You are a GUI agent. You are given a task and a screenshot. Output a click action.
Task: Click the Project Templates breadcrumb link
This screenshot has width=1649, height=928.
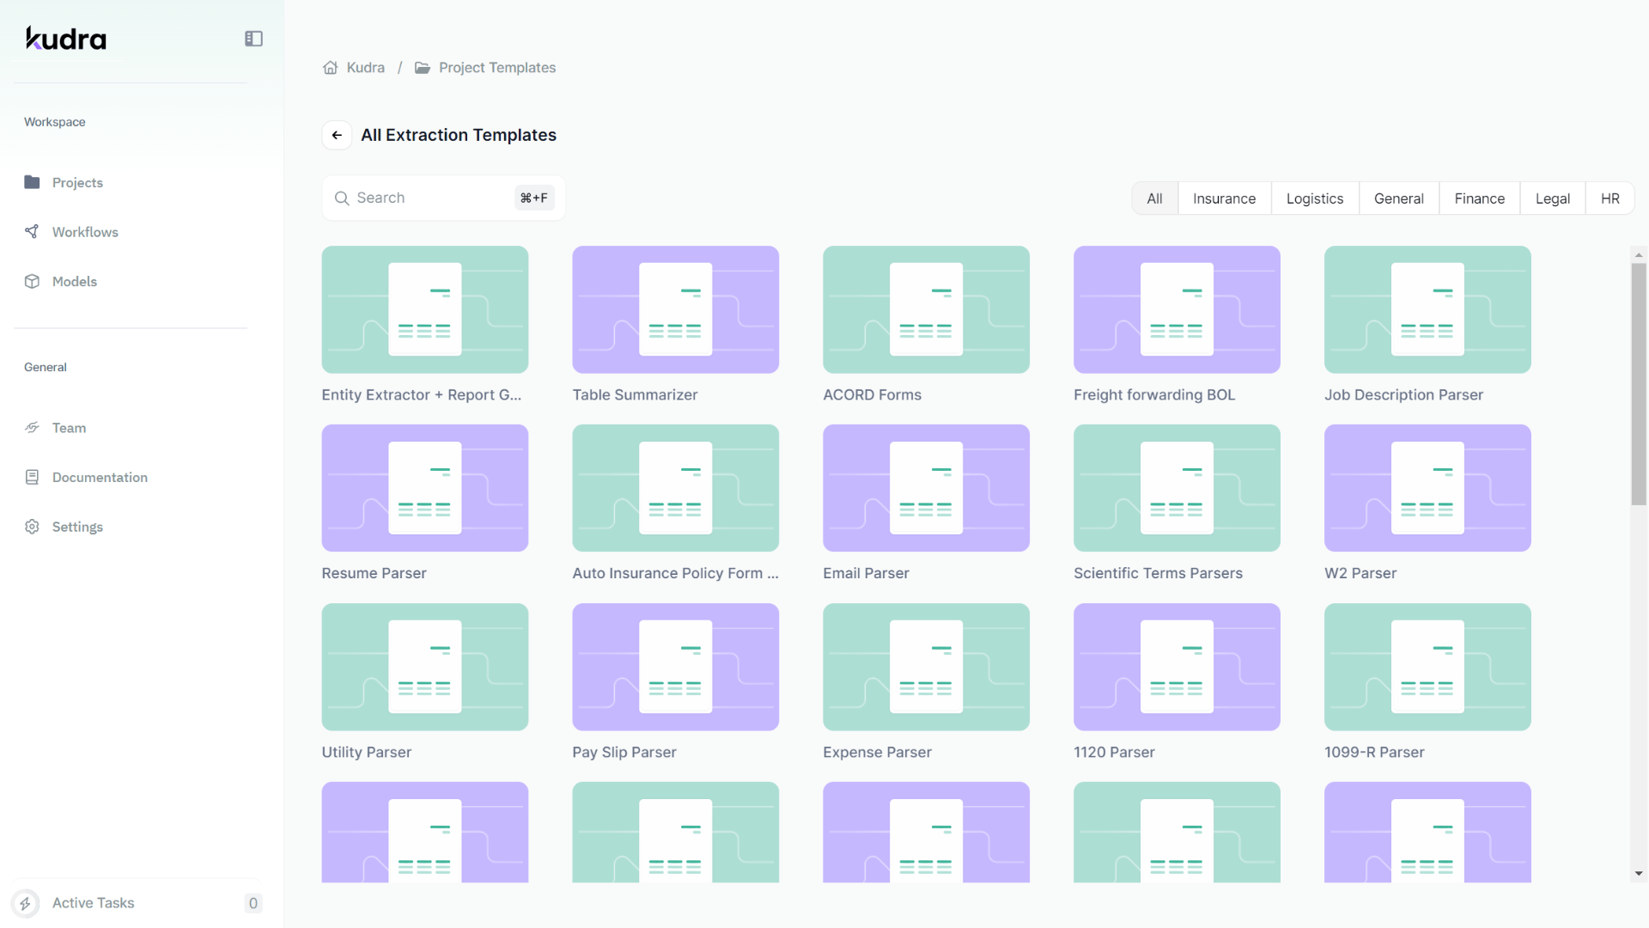[496, 68]
